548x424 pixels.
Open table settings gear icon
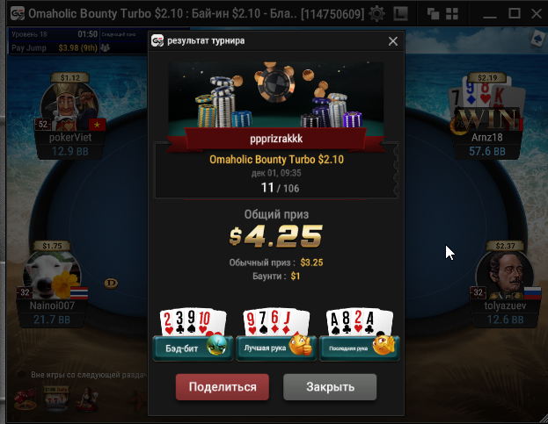coord(376,13)
